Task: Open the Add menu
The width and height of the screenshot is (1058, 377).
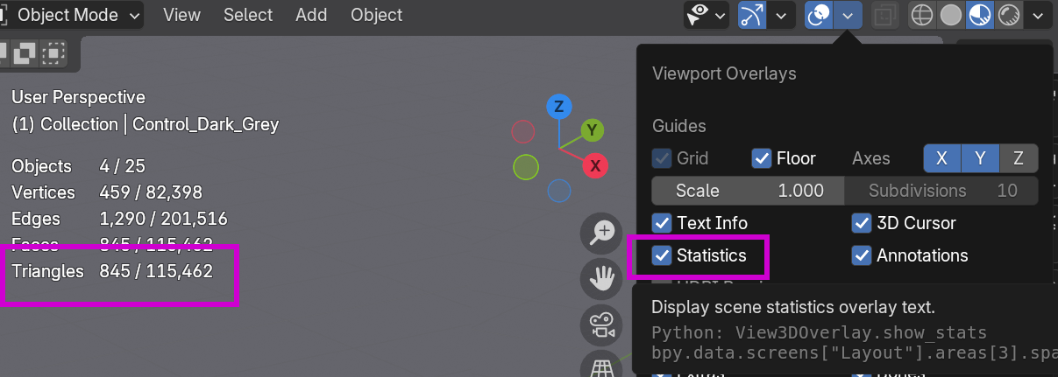Action: [311, 15]
